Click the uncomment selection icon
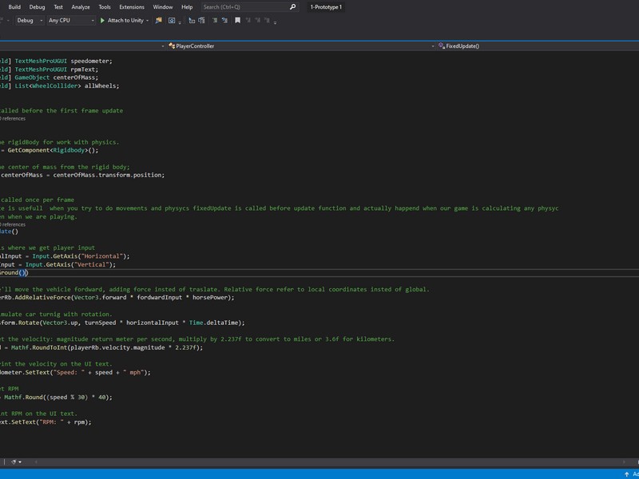This screenshot has height=479, width=639. click(223, 20)
